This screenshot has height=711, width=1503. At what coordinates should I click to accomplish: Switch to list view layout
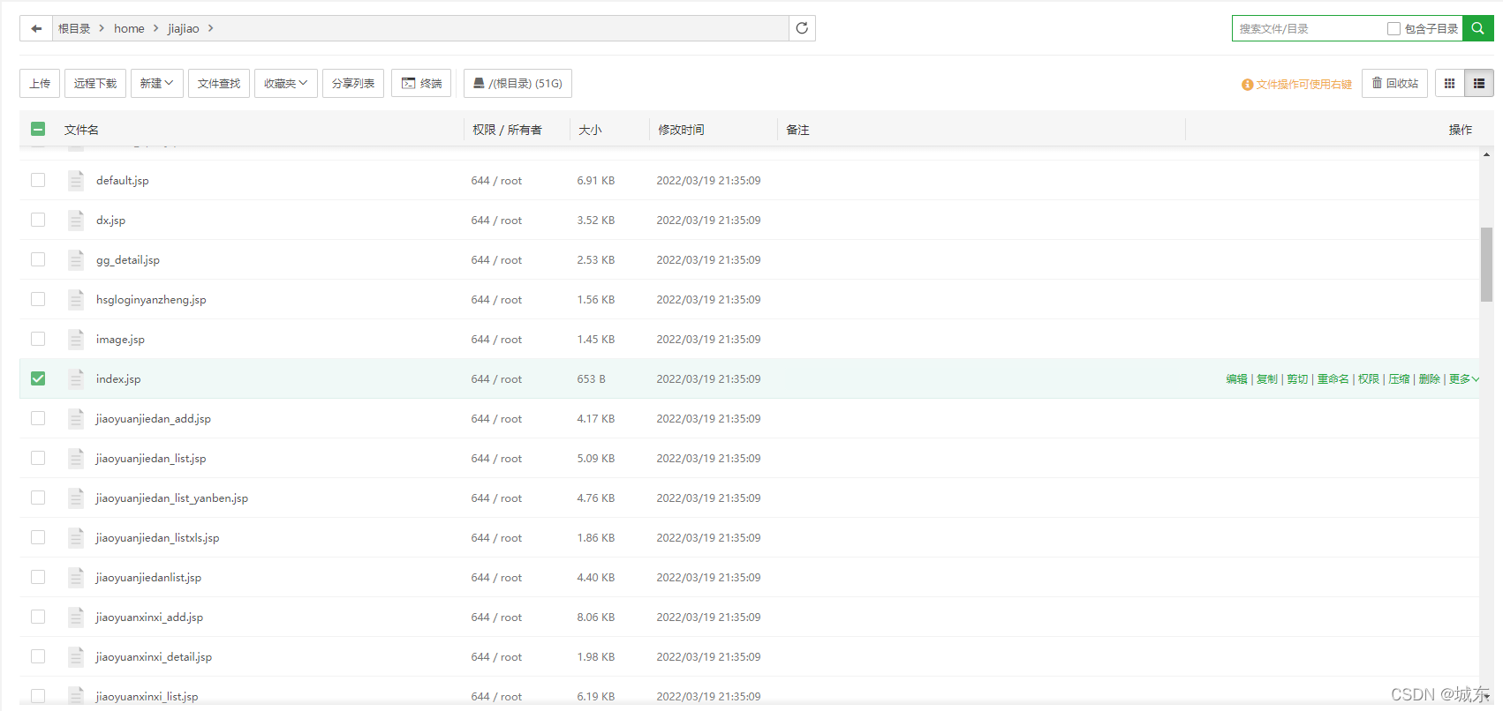tap(1479, 83)
